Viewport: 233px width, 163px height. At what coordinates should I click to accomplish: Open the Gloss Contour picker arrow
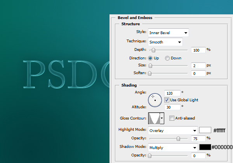tap(162, 118)
